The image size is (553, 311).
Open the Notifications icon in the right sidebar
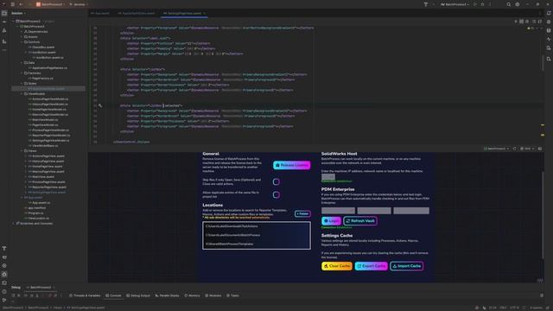549,13
